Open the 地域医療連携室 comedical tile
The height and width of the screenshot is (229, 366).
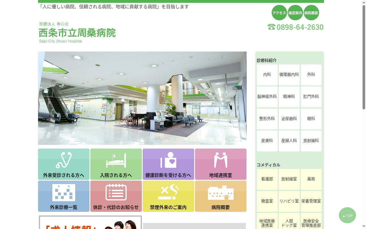(267, 221)
